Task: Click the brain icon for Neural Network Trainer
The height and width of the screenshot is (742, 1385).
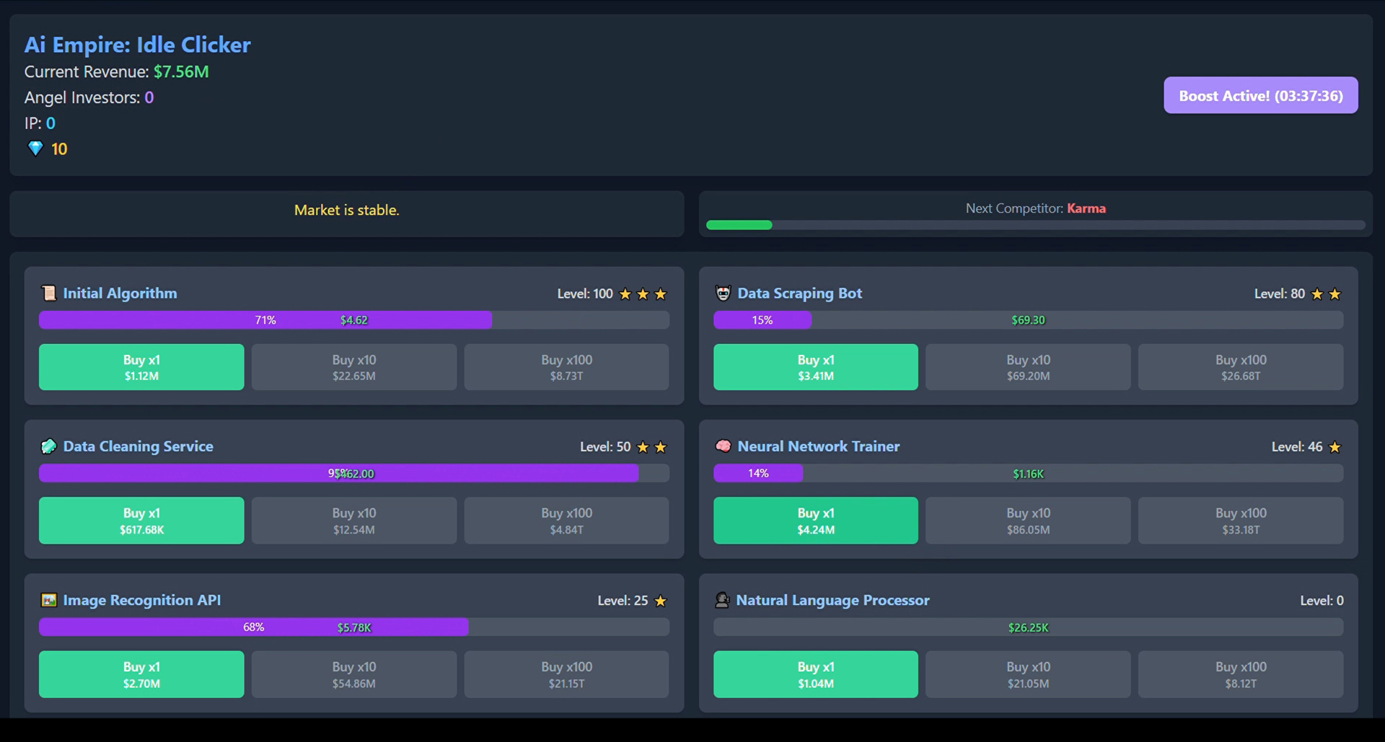Action: point(722,446)
